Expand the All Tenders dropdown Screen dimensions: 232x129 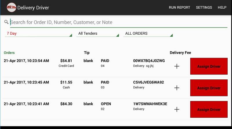click(98, 33)
